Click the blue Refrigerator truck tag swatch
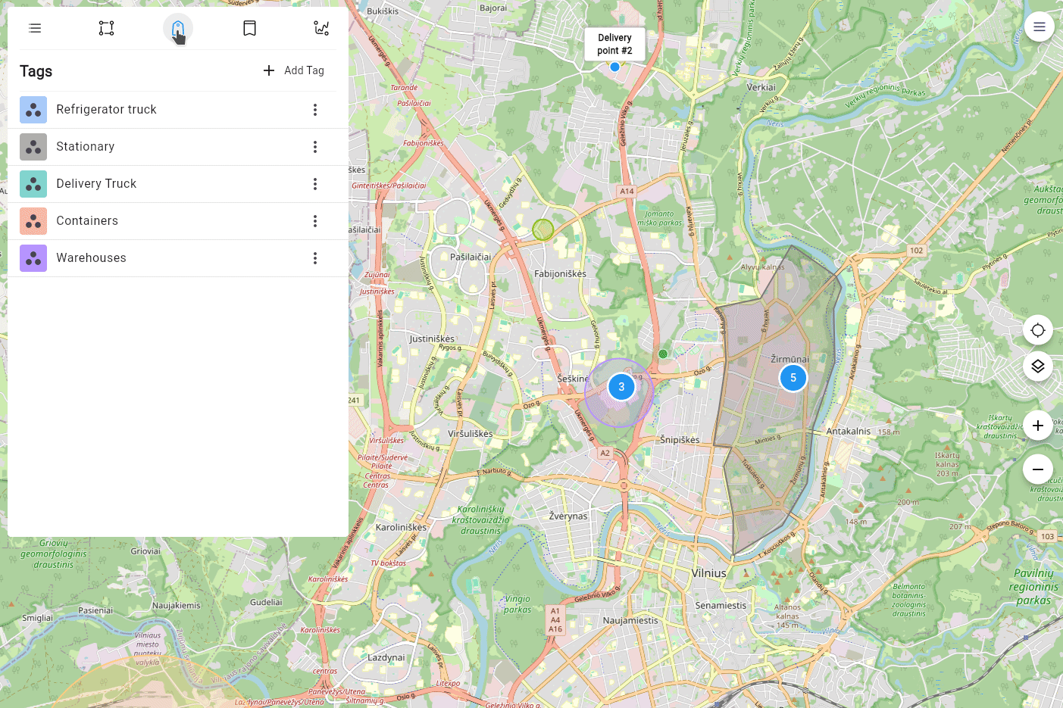Screen dimensions: 1063x708 click(33, 110)
